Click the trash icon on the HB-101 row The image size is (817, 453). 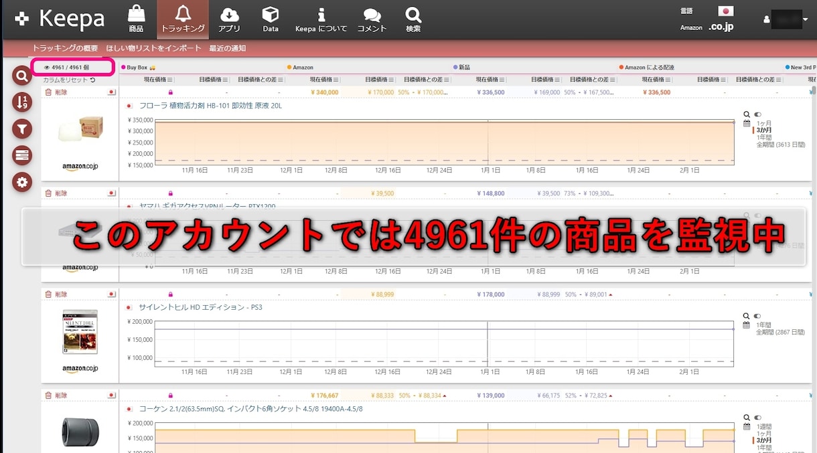click(48, 92)
